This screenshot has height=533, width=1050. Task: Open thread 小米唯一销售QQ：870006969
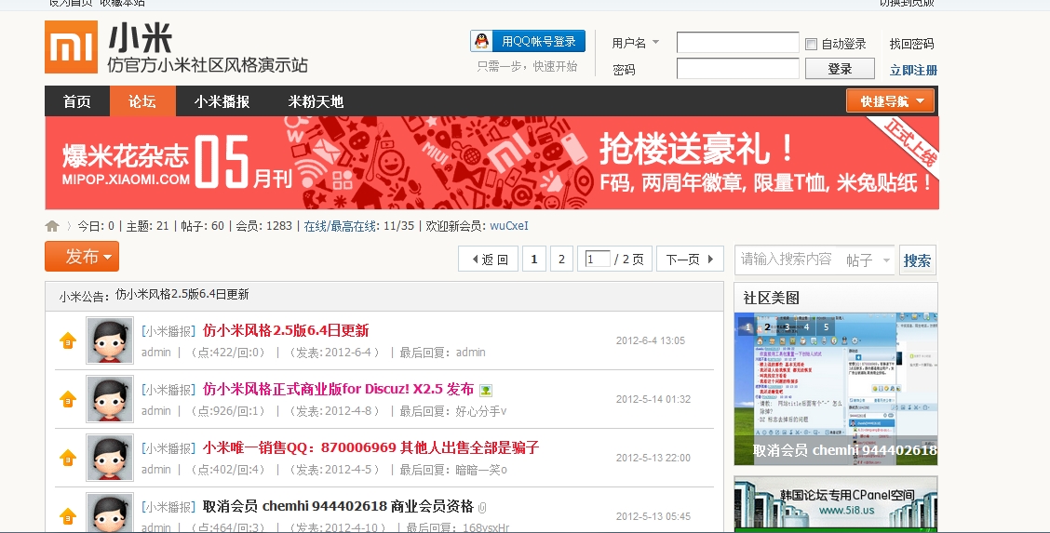(x=371, y=448)
